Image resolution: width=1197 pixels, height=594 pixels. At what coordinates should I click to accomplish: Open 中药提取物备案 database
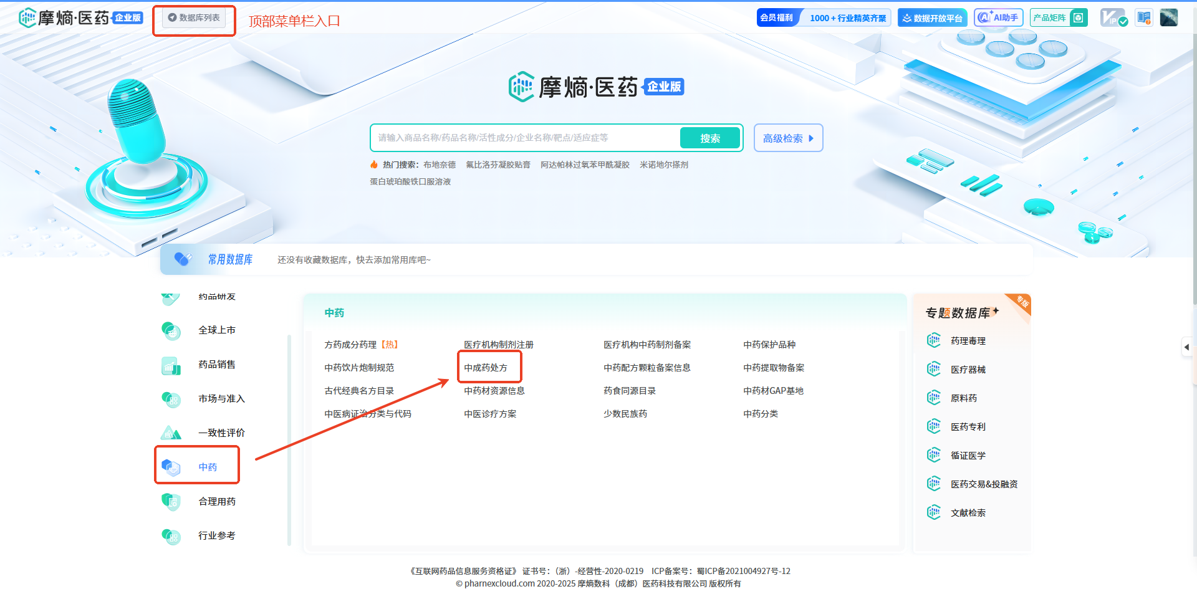click(774, 367)
